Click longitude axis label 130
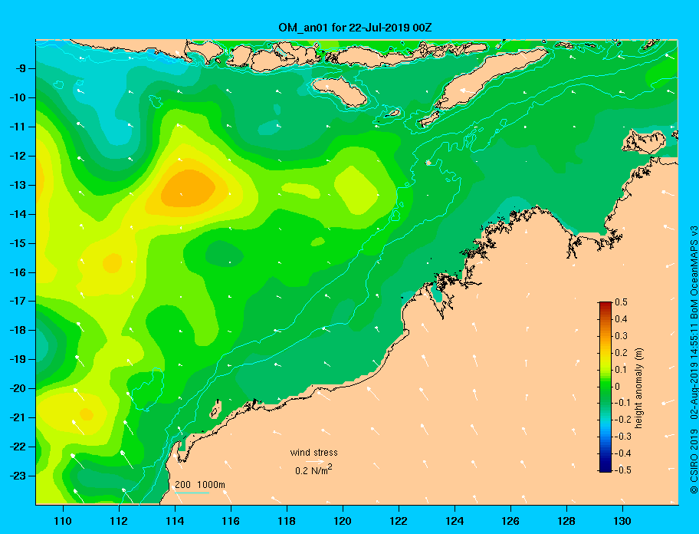This screenshot has height=534, width=699. pyautogui.click(x=622, y=521)
